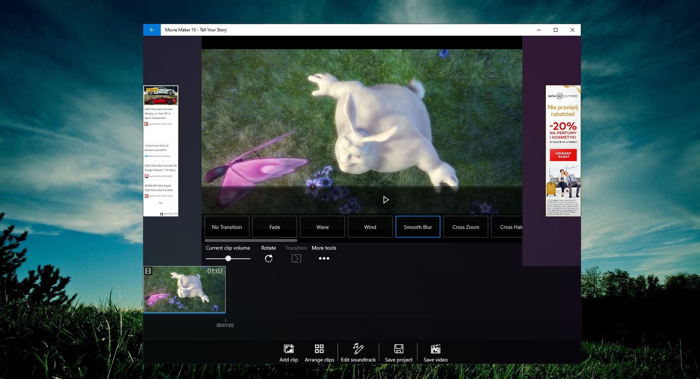Click Save project icon
This screenshot has width=700, height=379.
(x=399, y=349)
